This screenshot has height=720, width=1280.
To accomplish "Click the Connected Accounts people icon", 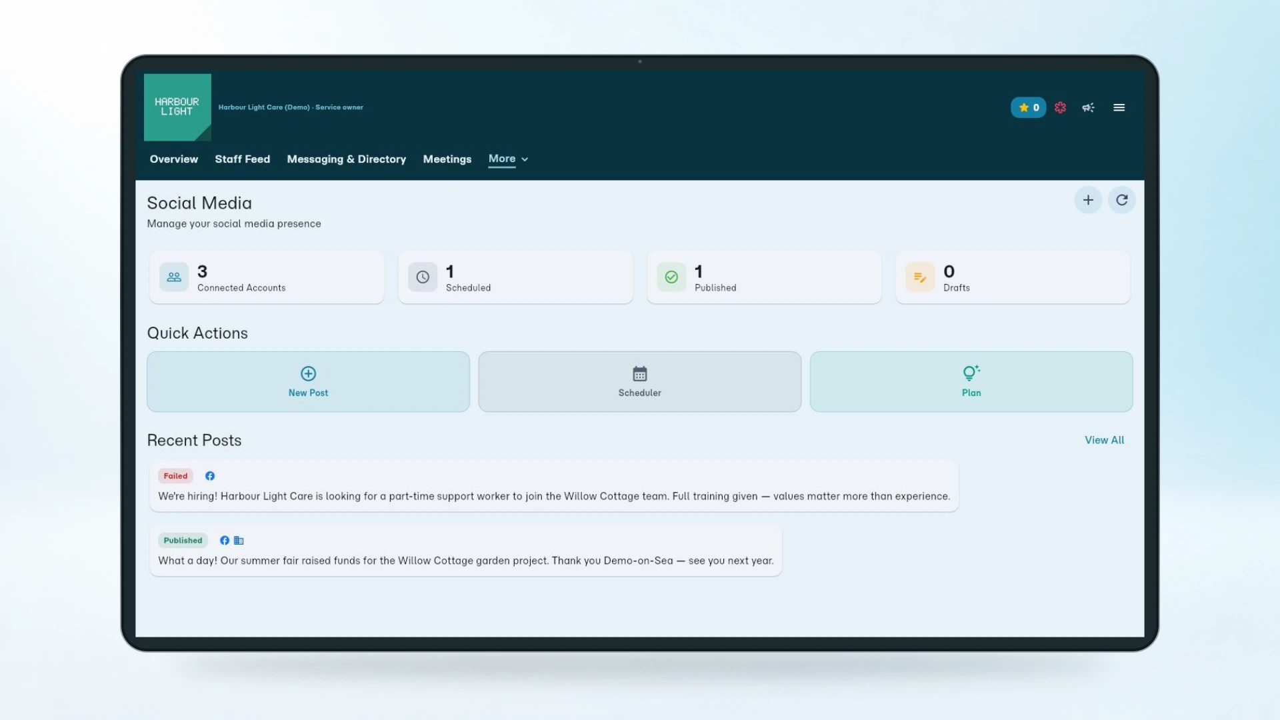I will pyautogui.click(x=174, y=277).
